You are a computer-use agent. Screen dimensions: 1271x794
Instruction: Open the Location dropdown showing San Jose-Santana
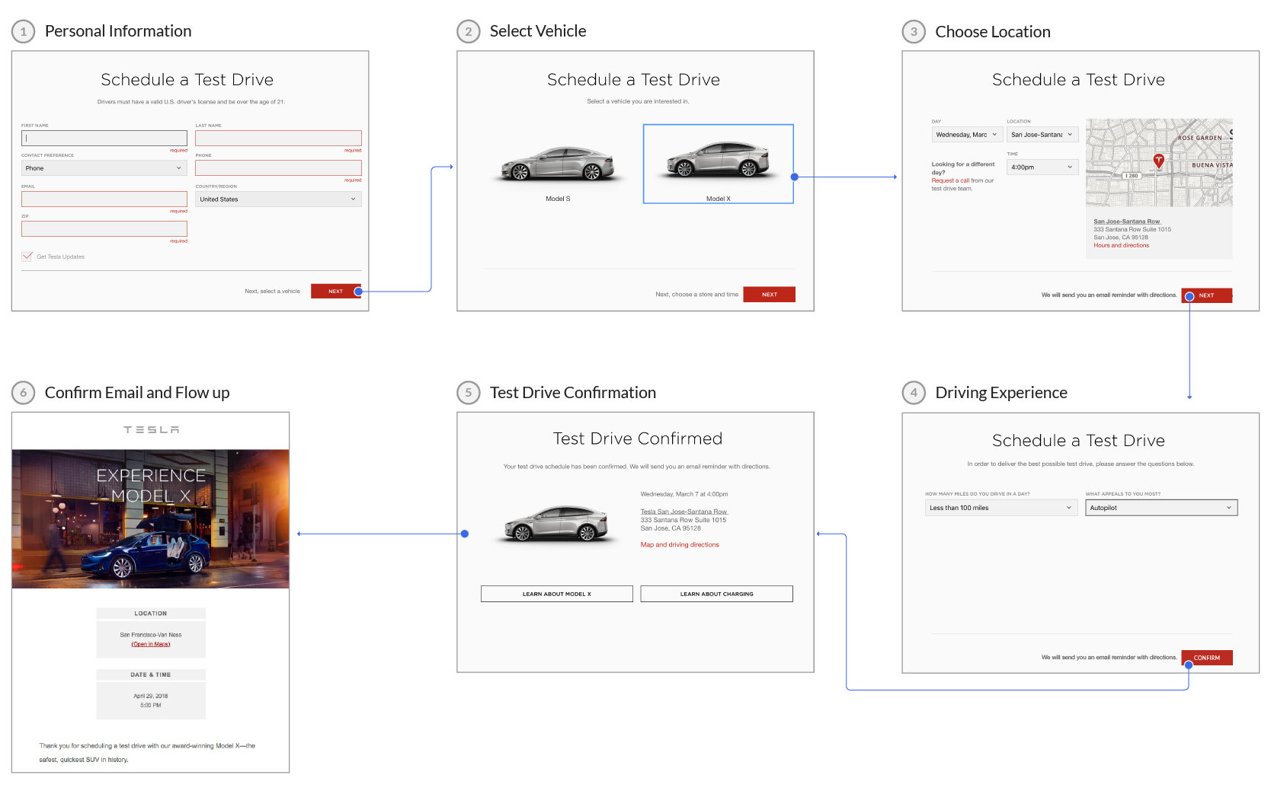[x=1042, y=135]
